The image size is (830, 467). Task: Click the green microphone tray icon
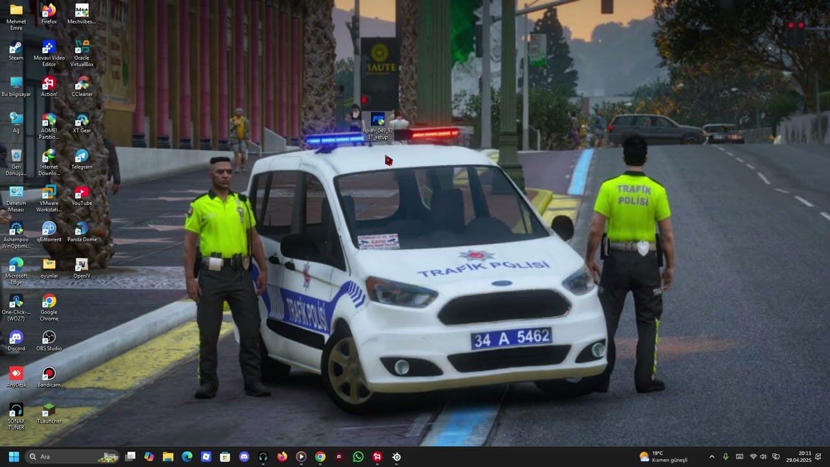pos(726,457)
